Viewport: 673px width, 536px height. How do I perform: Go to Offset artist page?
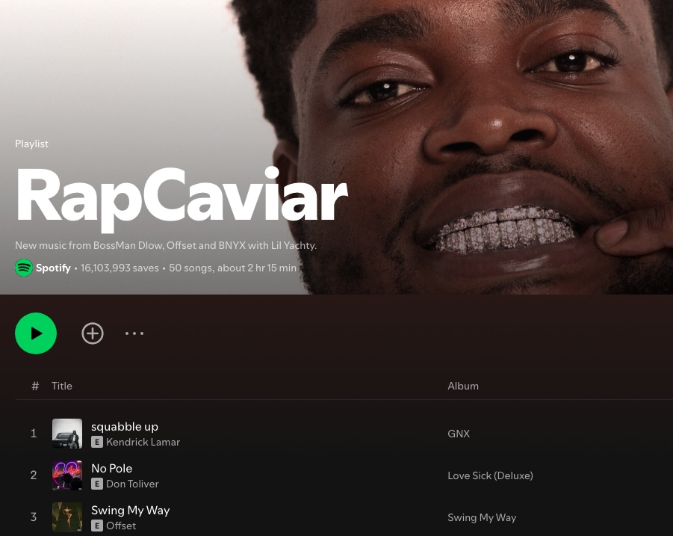pos(121,526)
